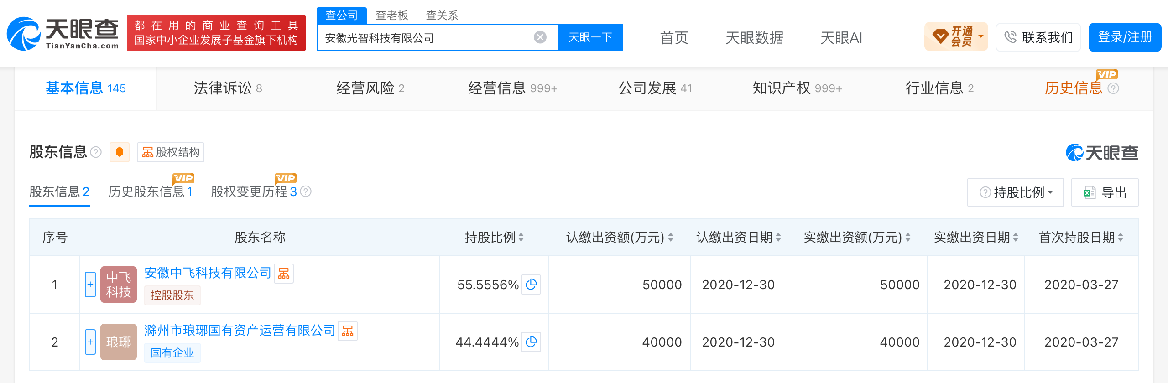The width and height of the screenshot is (1168, 383).
Task: Click the 天眼一下 search button
Action: [x=590, y=37]
